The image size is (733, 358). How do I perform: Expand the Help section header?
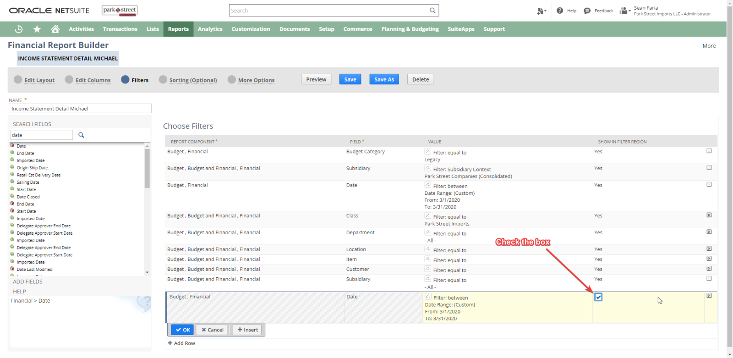[19, 292]
